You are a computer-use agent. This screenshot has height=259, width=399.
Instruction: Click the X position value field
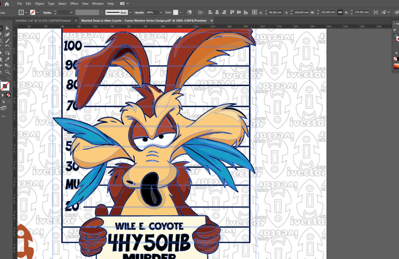pyautogui.click(x=275, y=12)
